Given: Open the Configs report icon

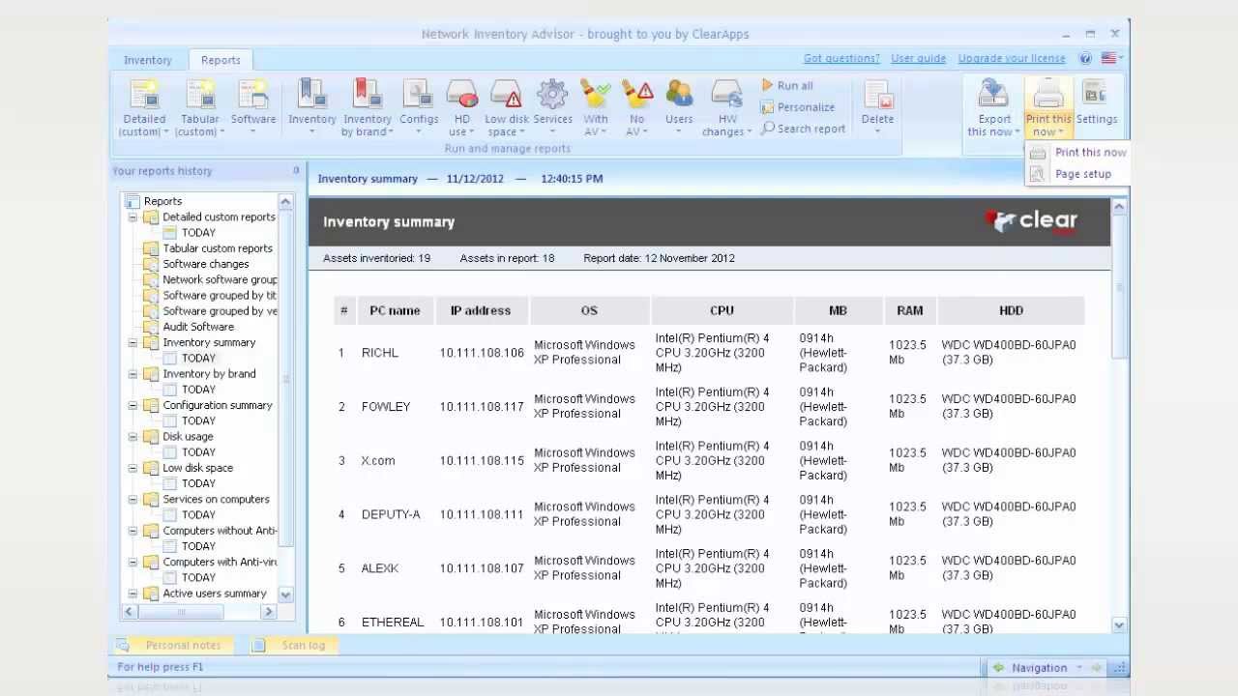Looking at the screenshot, I should click(419, 95).
